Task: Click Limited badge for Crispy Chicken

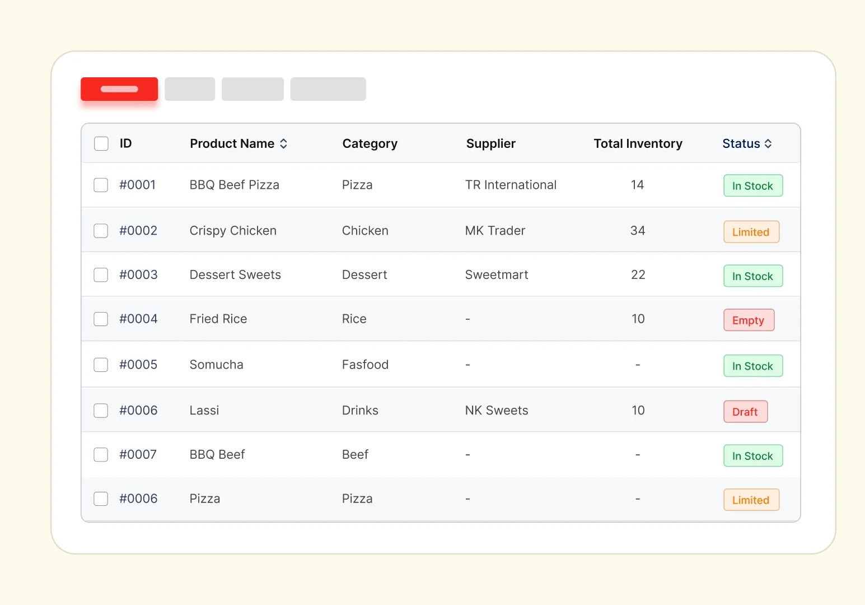Action: tap(751, 232)
